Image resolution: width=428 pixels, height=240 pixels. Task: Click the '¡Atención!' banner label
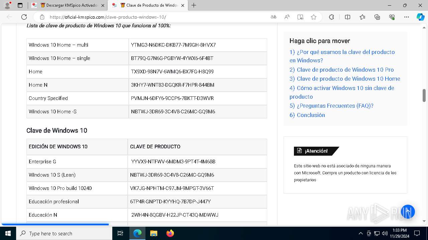click(316, 151)
